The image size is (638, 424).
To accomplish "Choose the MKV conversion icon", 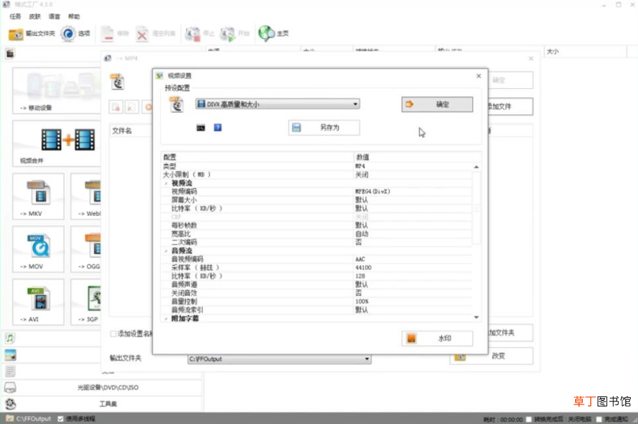I will (x=38, y=196).
